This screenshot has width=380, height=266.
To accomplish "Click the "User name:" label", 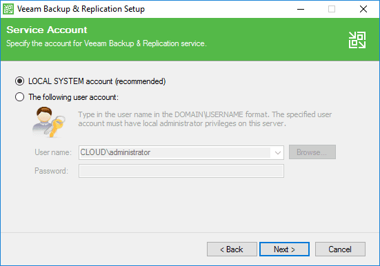I will coord(53,152).
